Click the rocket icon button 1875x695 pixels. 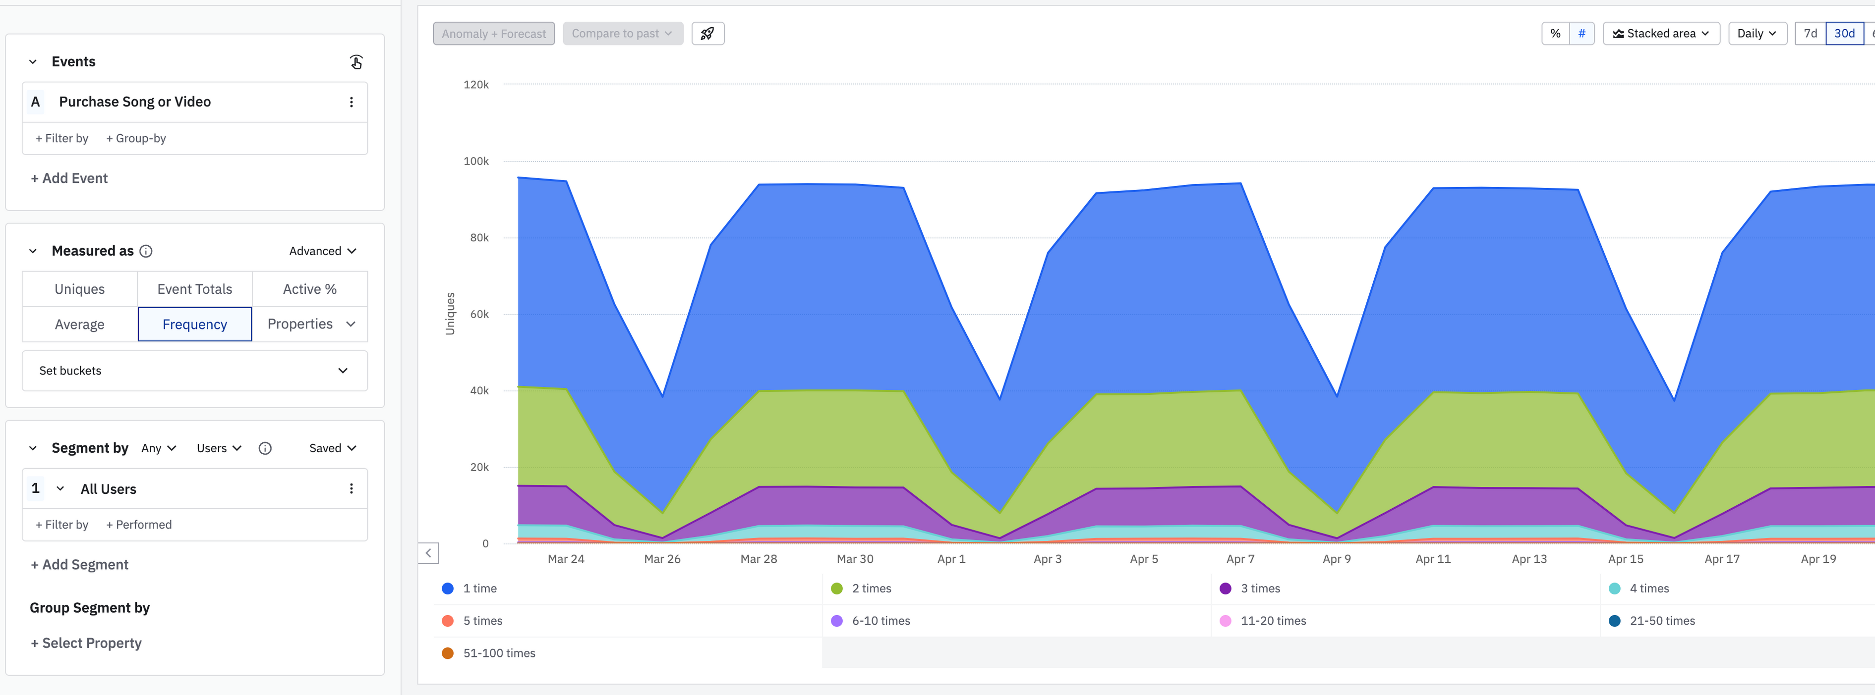coord(707,34)
